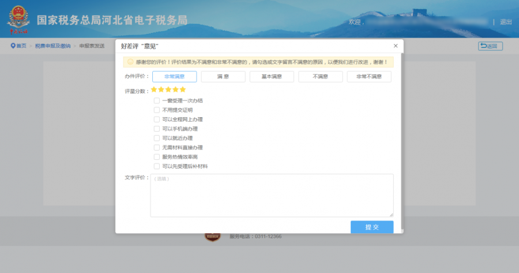Click into the 文字评价 text area
The image size is (519, 273).
click(272, 195)
